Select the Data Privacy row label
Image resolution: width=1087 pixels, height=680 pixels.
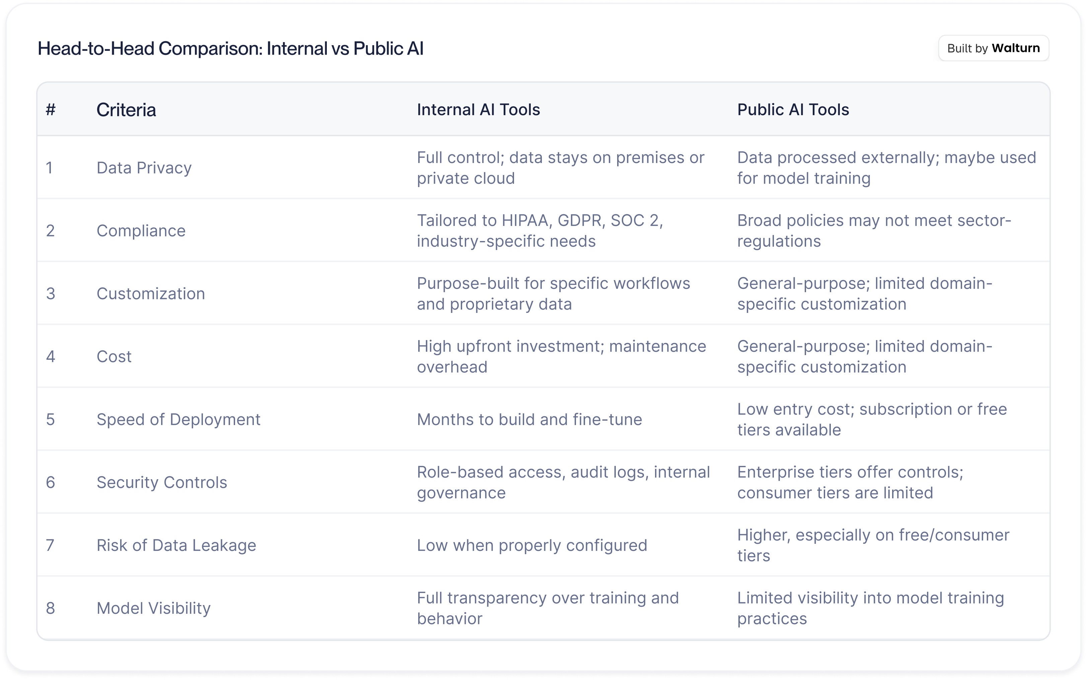tap(144, 168)
